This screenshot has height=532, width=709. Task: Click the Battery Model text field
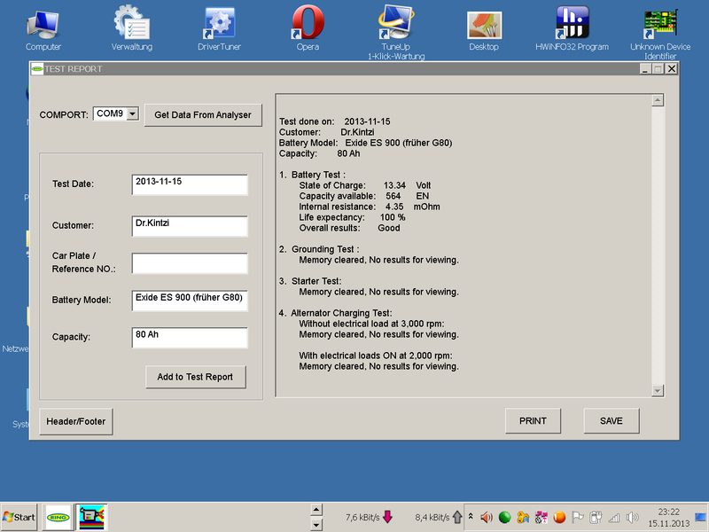point(190,301)
